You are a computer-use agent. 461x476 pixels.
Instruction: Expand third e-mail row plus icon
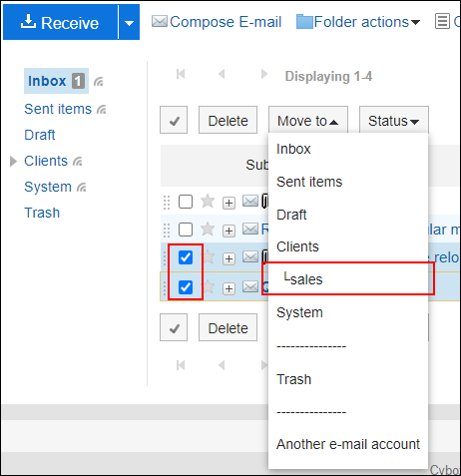coord(229,258)
